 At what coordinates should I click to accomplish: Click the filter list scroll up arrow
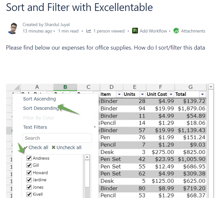point(87,157)
